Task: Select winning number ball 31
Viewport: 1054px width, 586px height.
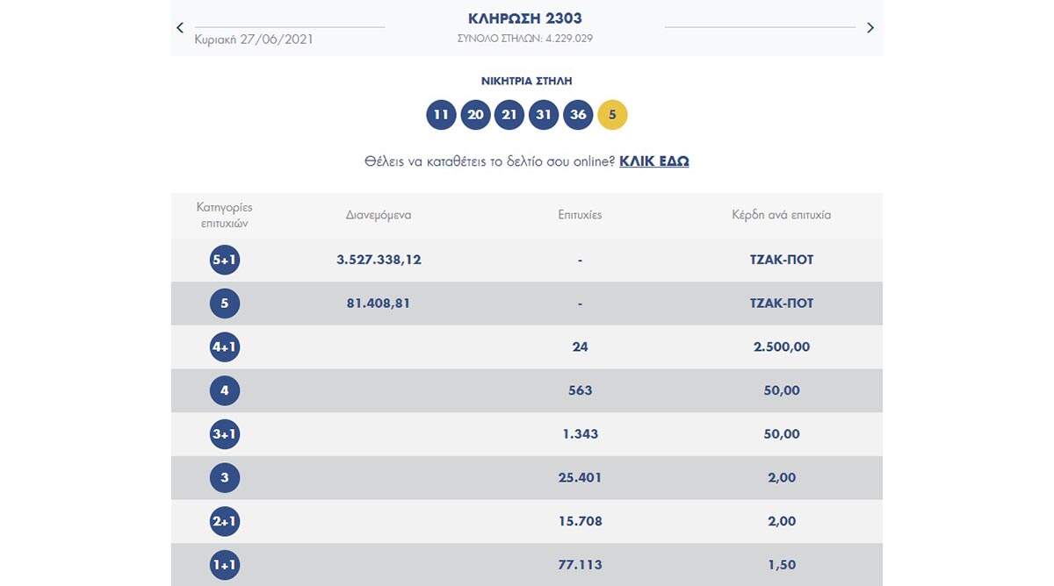Action: [544, 115]
